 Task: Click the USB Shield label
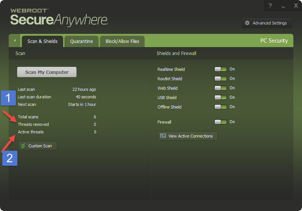point(167,98)
